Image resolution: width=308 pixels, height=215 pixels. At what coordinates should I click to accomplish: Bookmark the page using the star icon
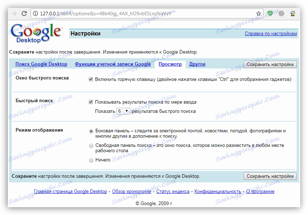[x=258, y=13]
